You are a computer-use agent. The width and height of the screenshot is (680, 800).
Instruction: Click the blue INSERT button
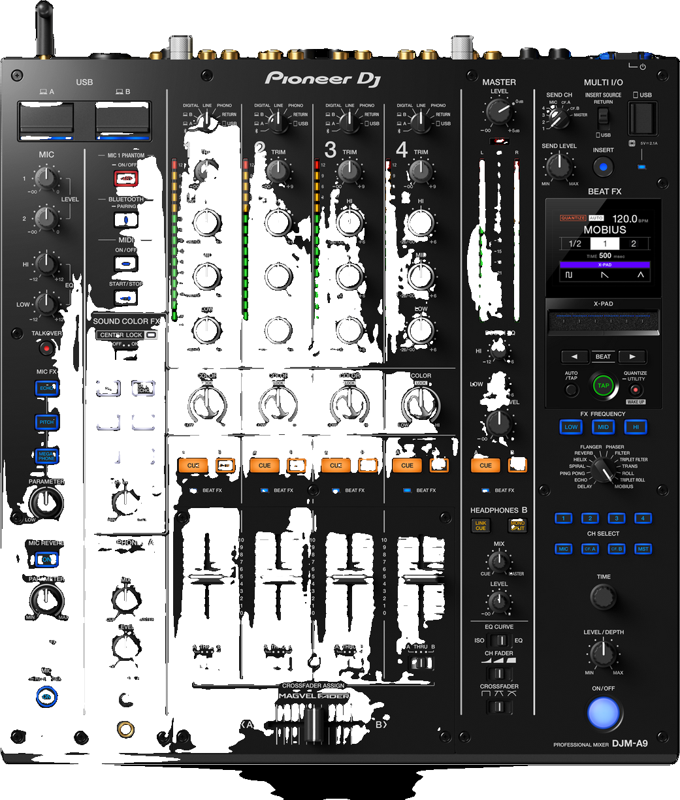[603, 167]
